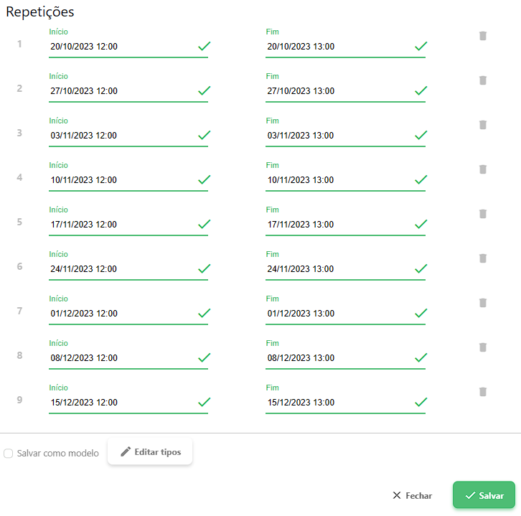This screenshot has width=521, height=516.
Task: Remove repetition 4 using the trash icon
Action: pos(483,169)
